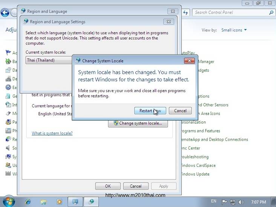Open the Windows Firewall icon in Control Panel
Screen dimensions: 276x207
click(8, 174)
